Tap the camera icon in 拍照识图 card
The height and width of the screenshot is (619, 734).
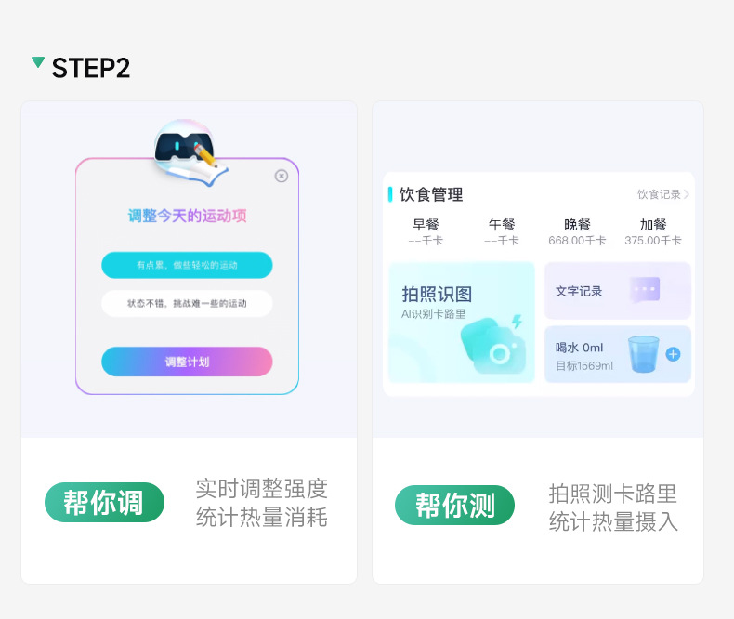(494, 345)
